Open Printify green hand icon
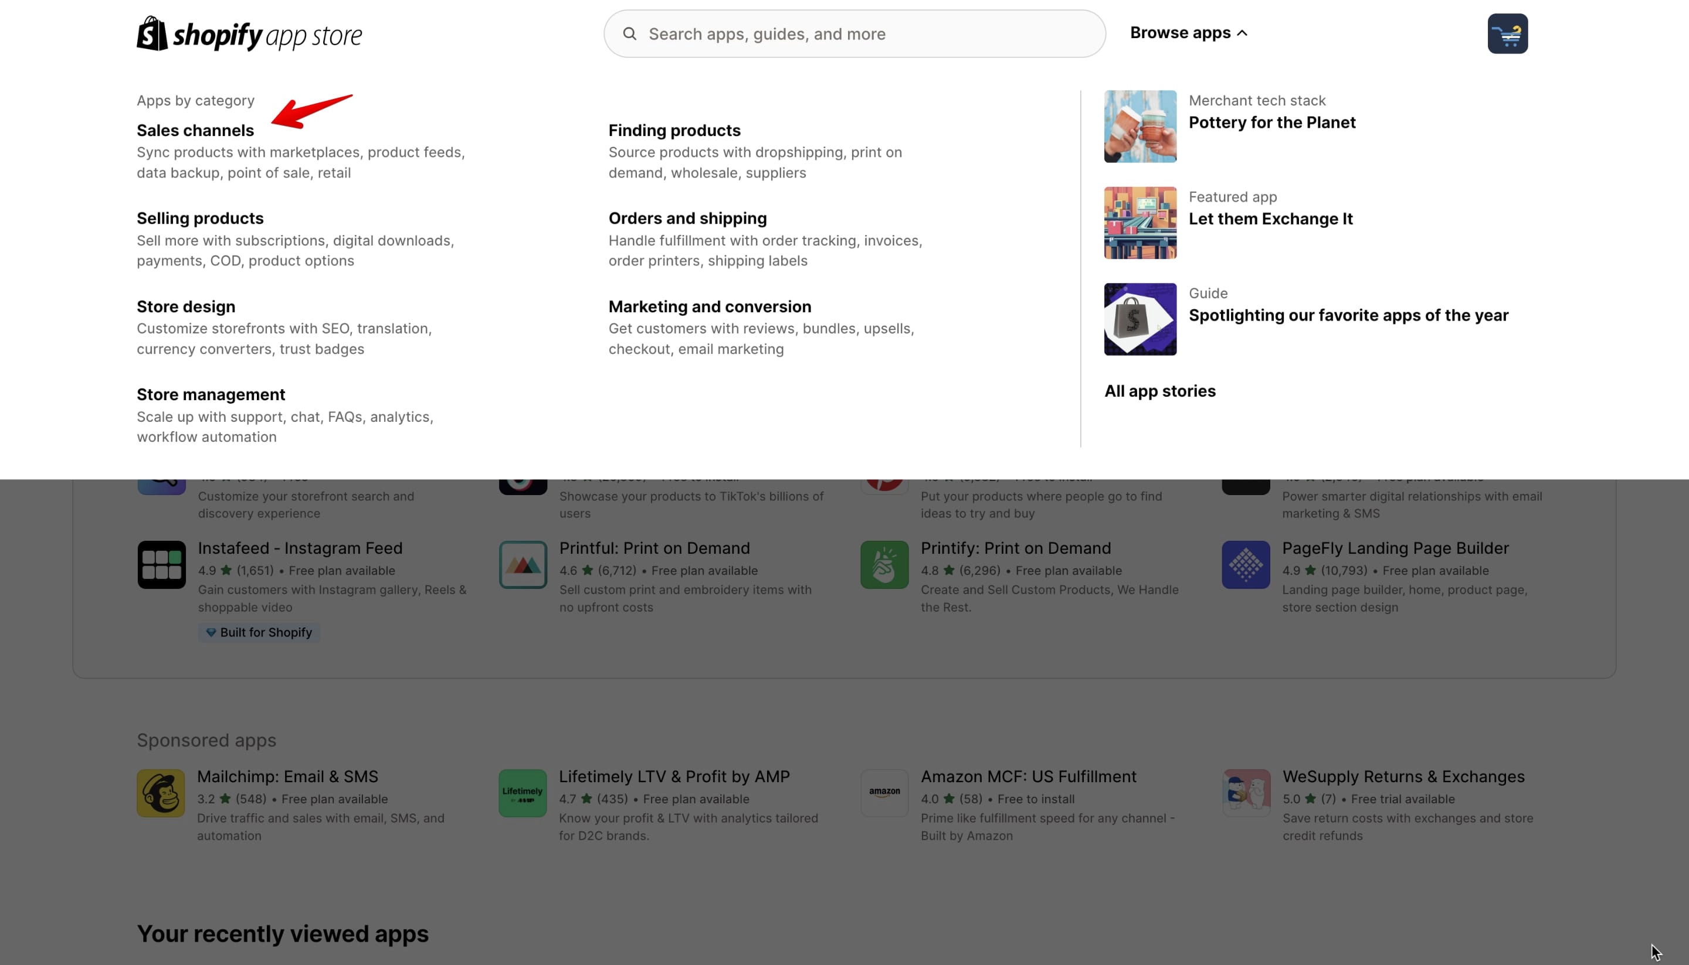This screenshot has width=1689, height=965. [x=884, y=565]
